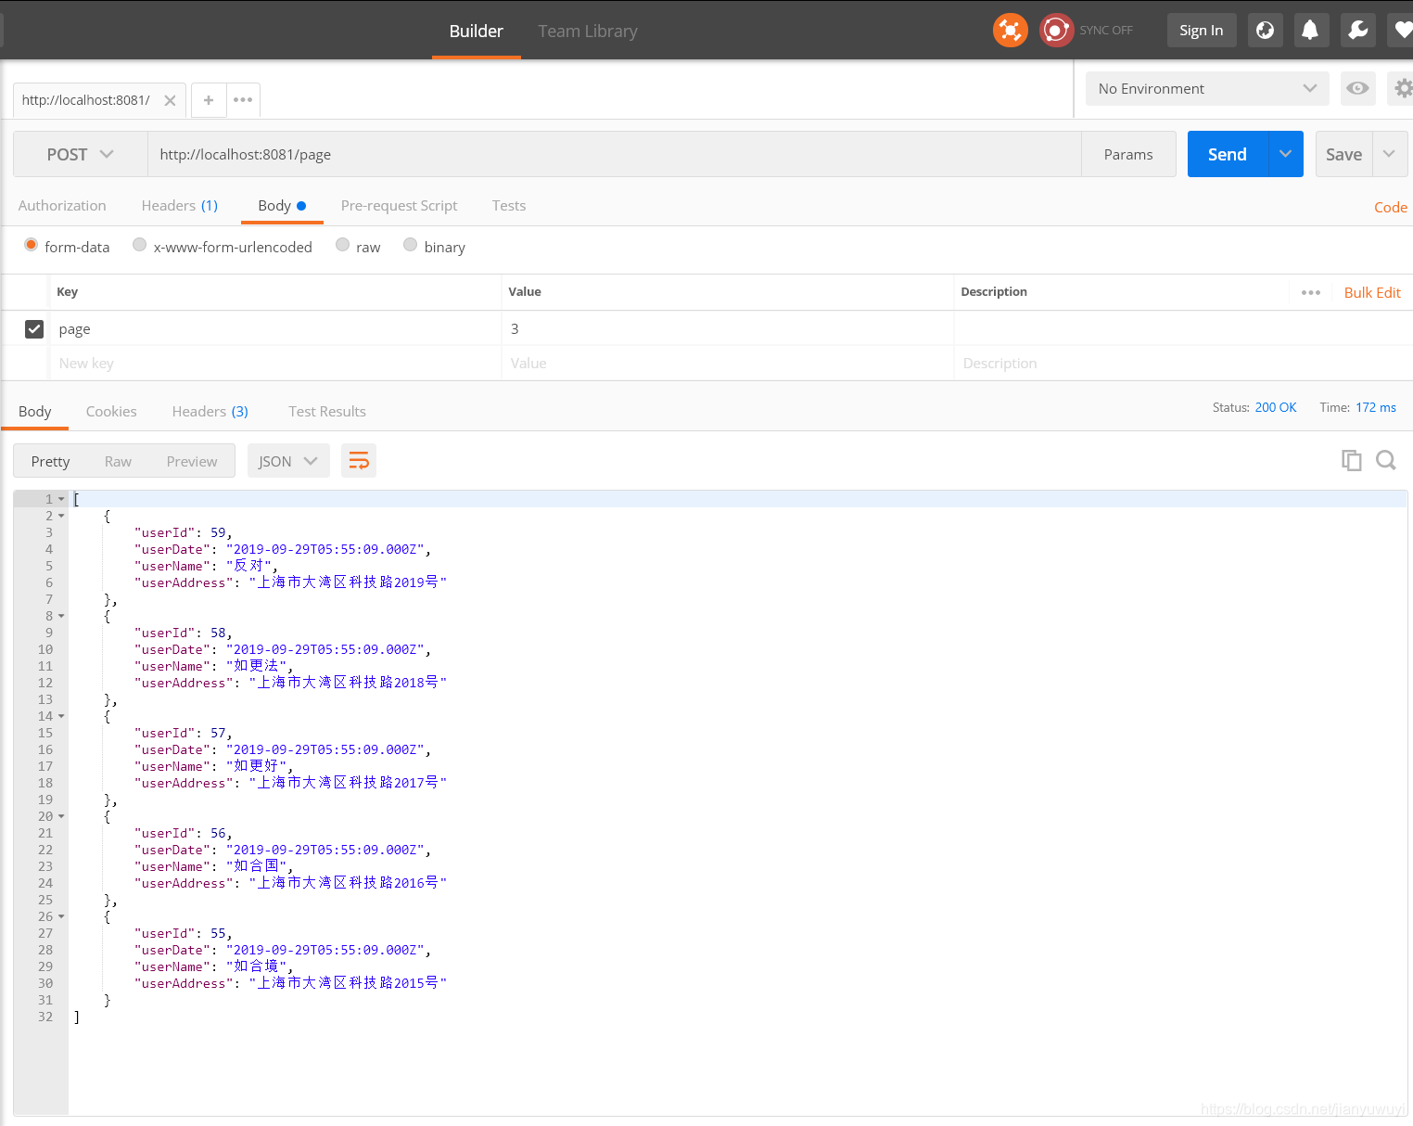Open the POST method dropdown
Viewport: 1413px width, 1126px height.
click(81, 154)
